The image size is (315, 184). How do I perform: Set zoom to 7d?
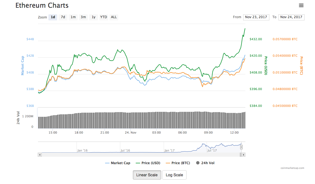point(63,17)
